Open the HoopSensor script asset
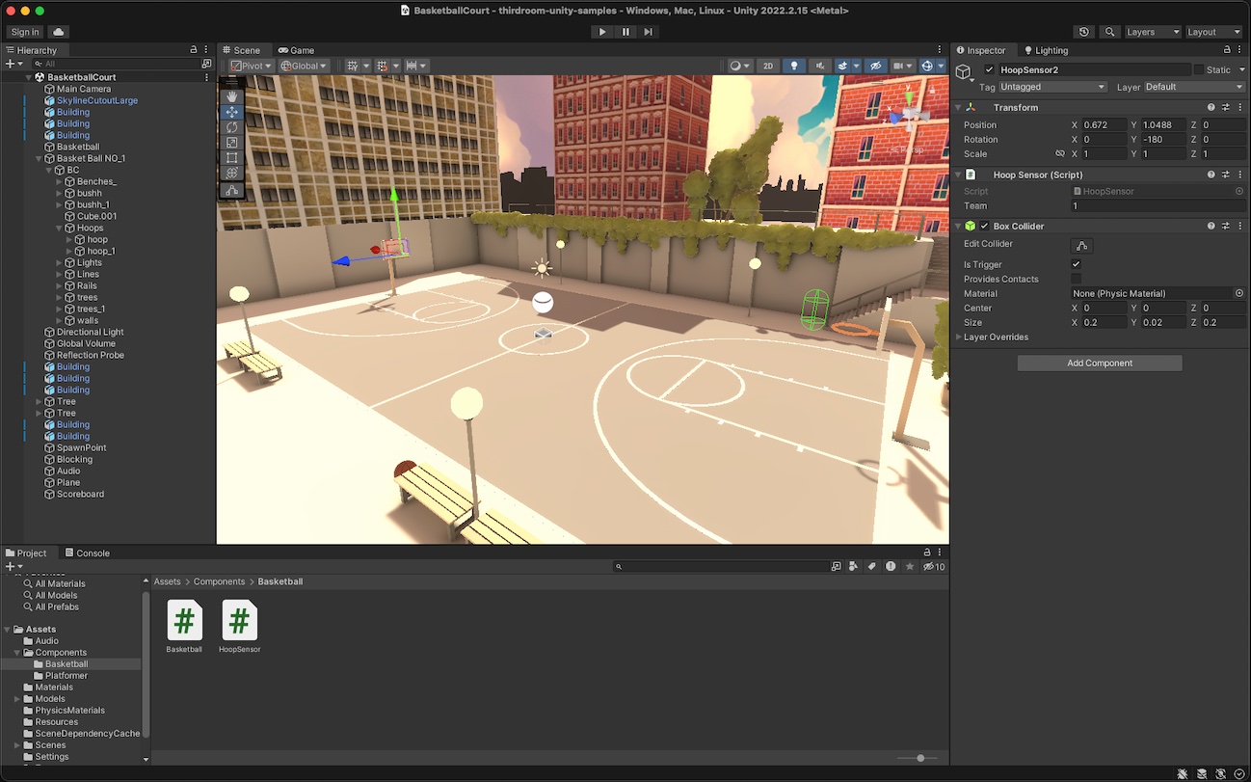The height and width of the screenshot is (782, 1251). coord(239,621)
